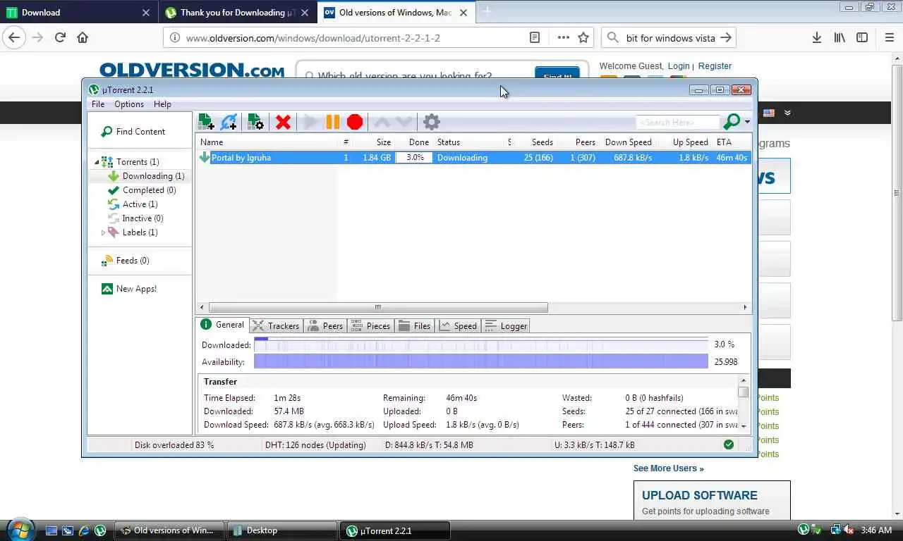The image size is (903, 541).
Task: Click the Add Torrent toolbar icon
Action: 206,122
